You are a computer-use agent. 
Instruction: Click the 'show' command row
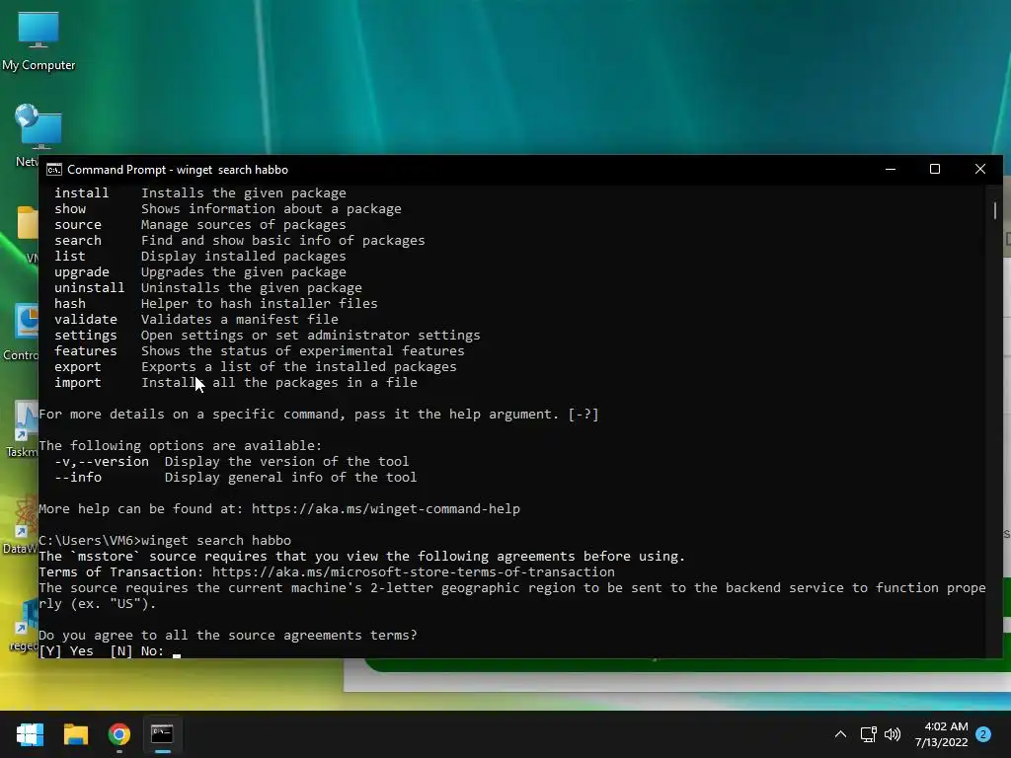pos(228,209)
